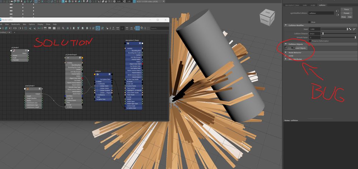The height and width of the screenshot is (169, 358).
Task: Click the Hide button in Attribute Editor
Action: 349,17
